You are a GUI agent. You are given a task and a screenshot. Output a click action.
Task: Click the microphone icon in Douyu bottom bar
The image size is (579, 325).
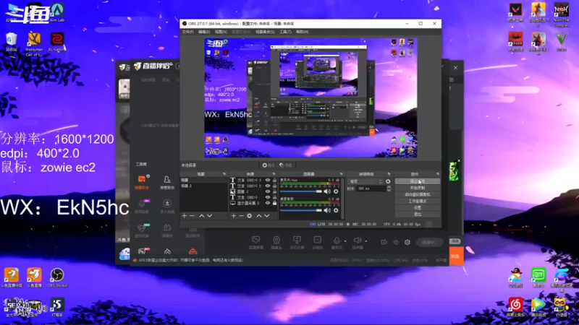337,241
